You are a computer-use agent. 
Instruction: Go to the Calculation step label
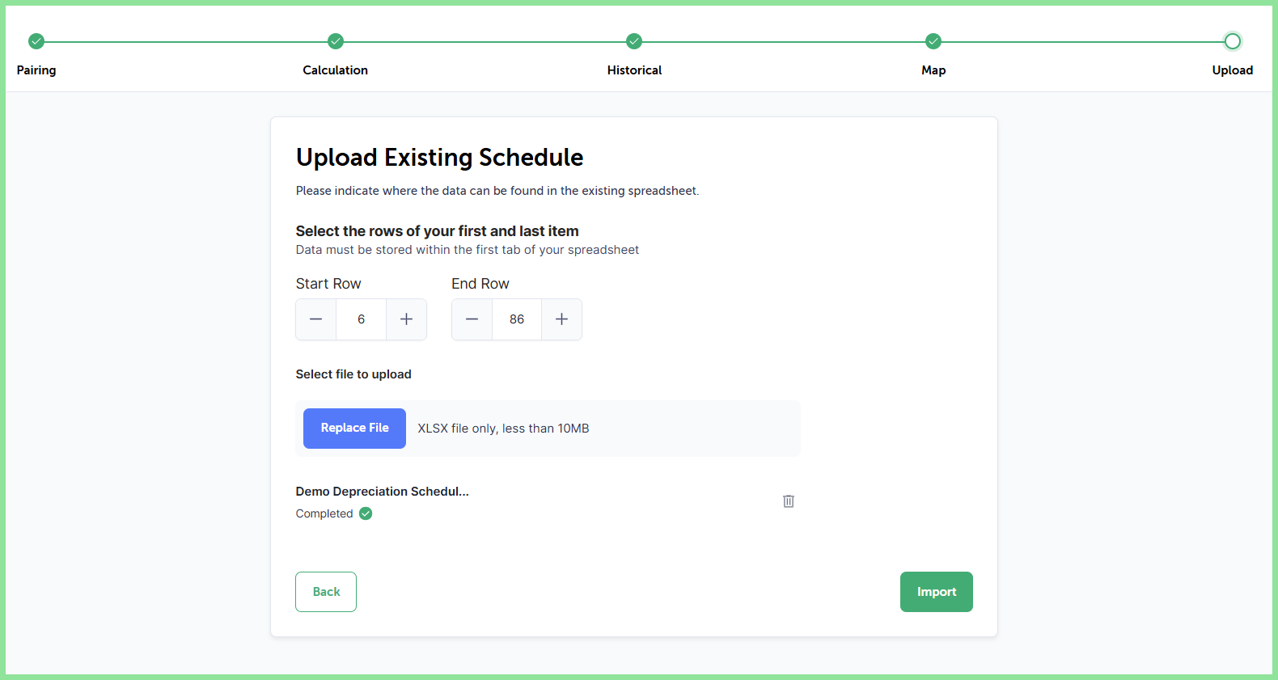pyautogui.click(x=336, y=70)
